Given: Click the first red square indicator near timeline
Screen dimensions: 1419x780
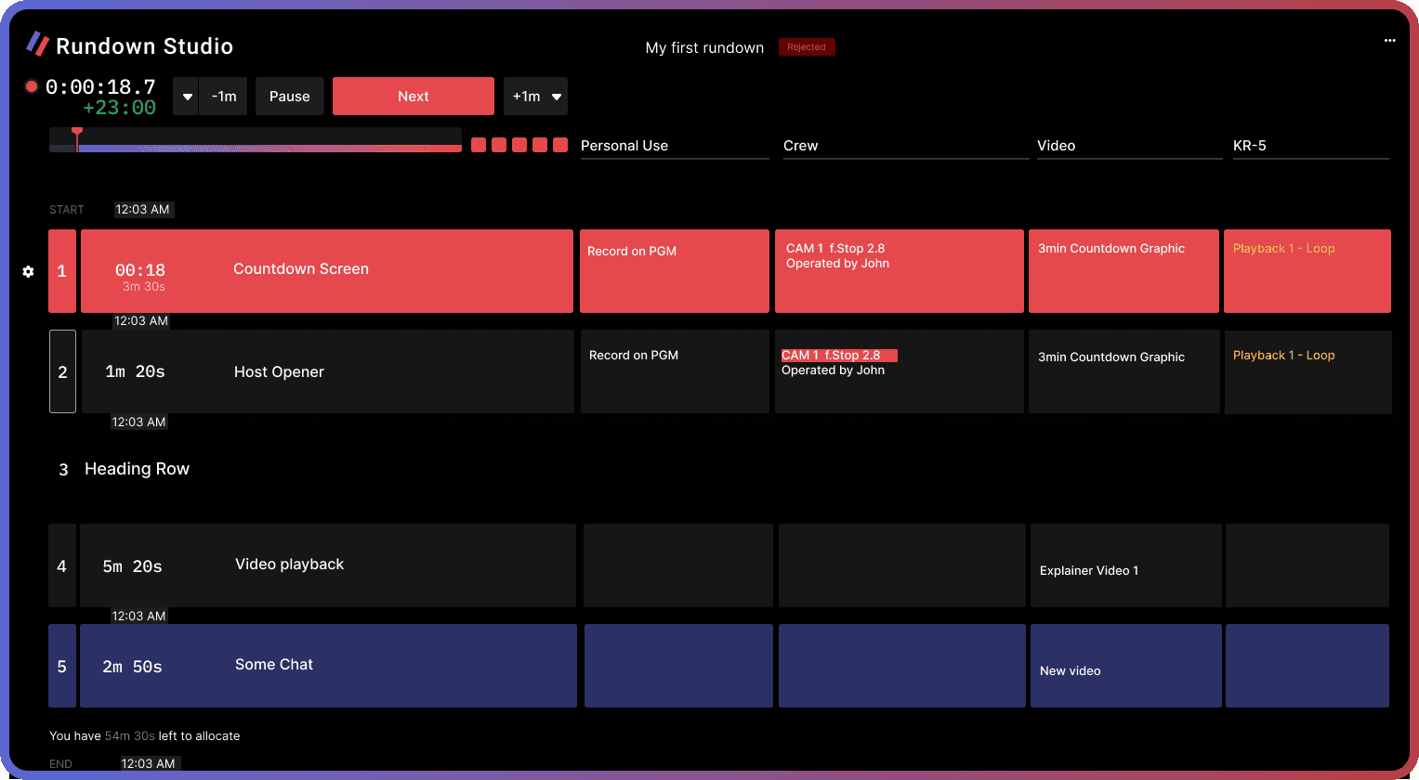Looking at the screenshot, I should (x=478, y=144).
